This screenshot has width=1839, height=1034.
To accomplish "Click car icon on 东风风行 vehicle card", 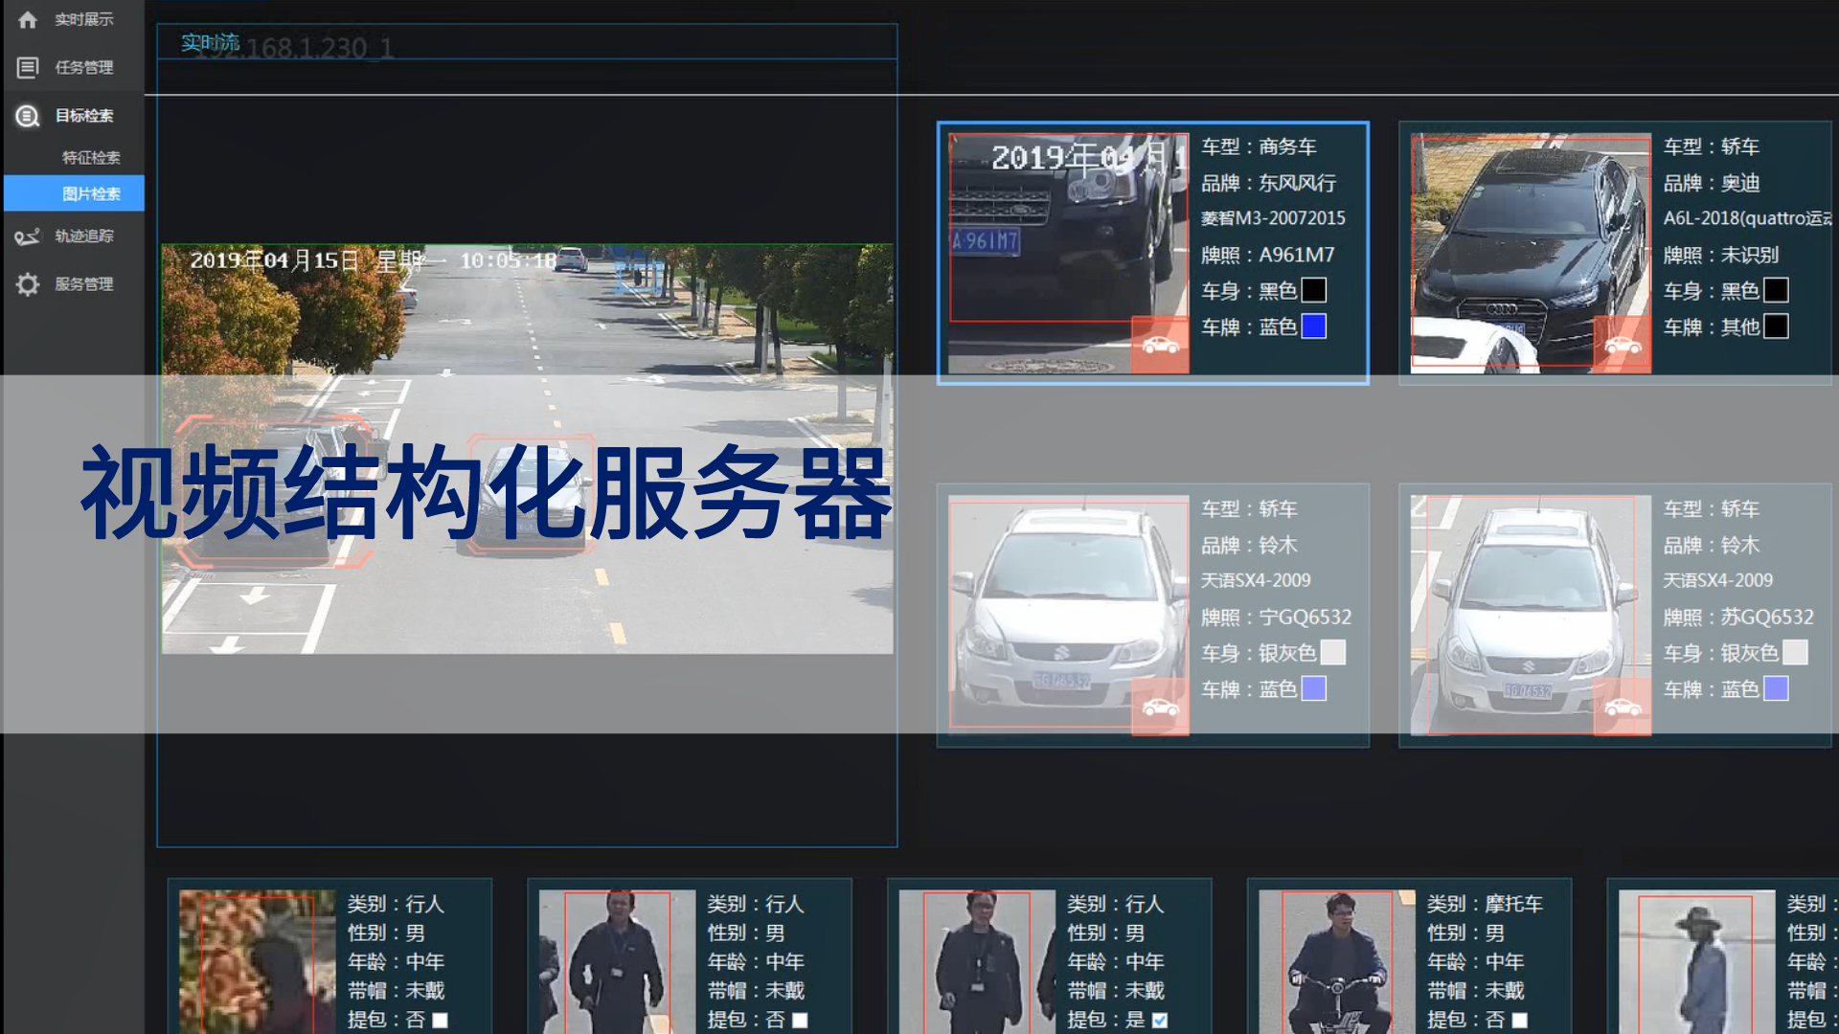I will point(1160,345).
